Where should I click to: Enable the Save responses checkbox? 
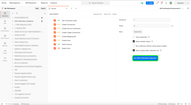click(134, 37)
